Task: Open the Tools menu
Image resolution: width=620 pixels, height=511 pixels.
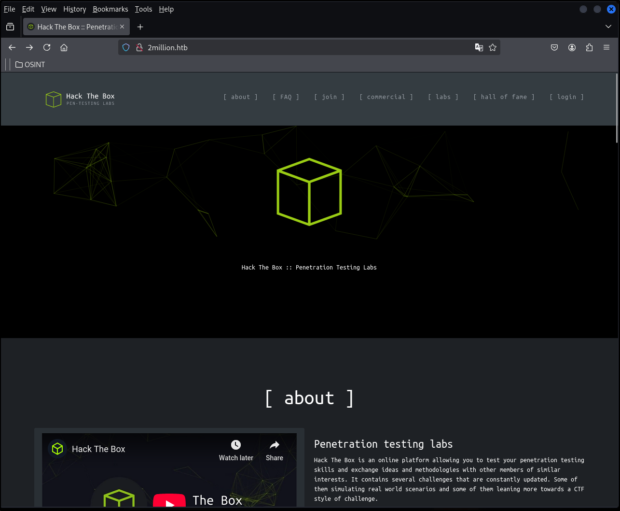Action: (143, 9)
